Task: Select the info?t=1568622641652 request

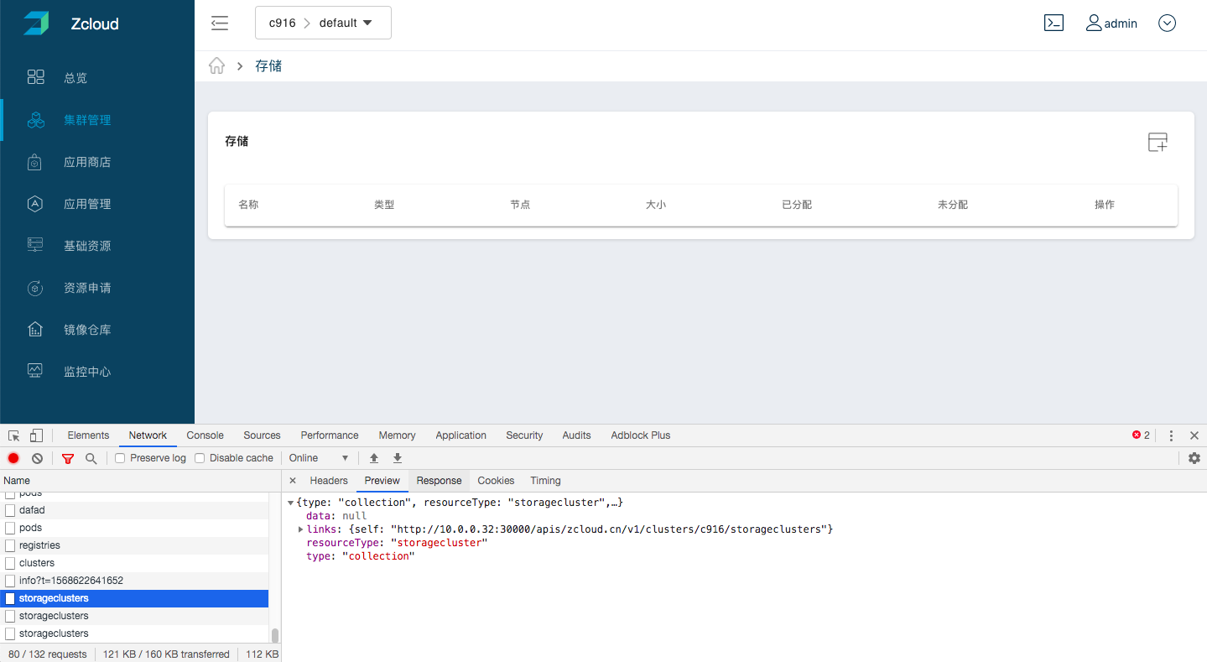Action: (134, 581)
